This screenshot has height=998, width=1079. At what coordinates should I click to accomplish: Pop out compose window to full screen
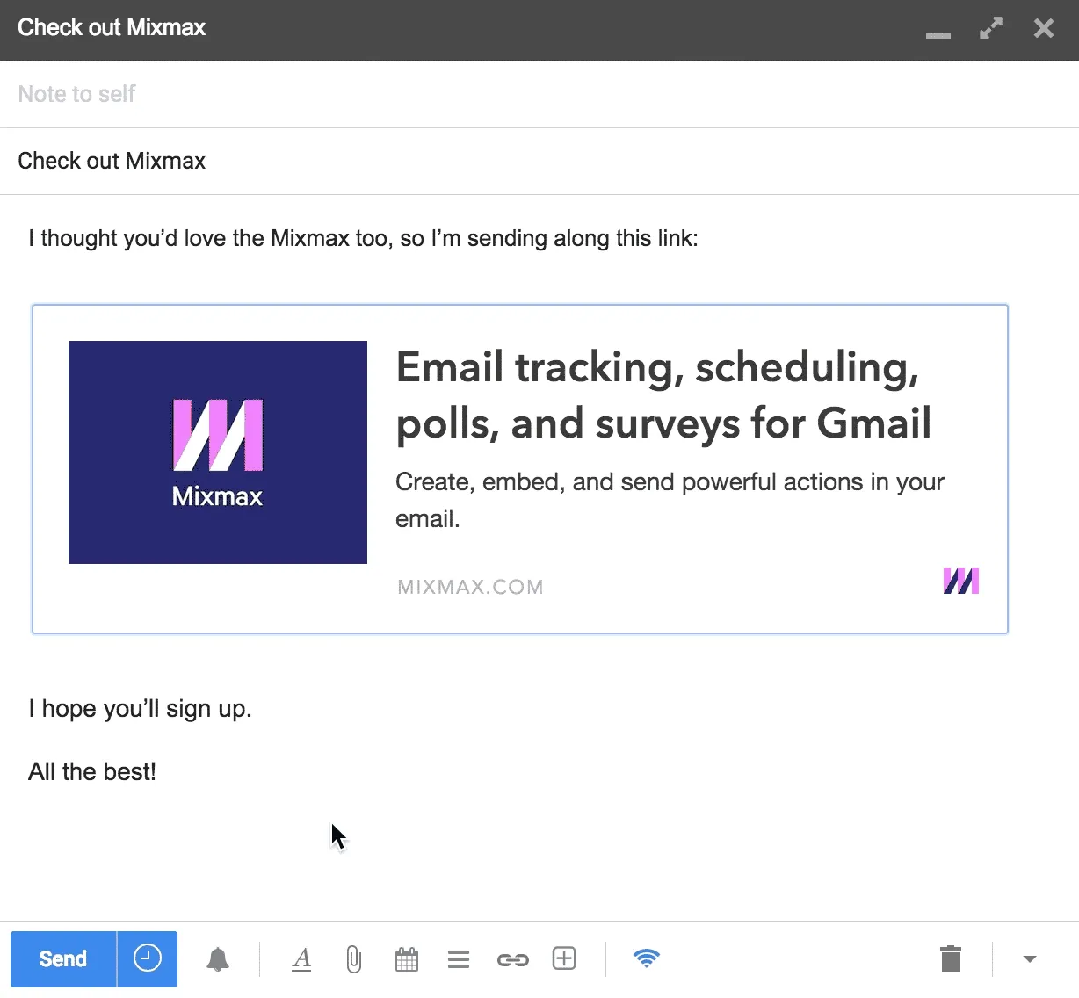(991, 28)
